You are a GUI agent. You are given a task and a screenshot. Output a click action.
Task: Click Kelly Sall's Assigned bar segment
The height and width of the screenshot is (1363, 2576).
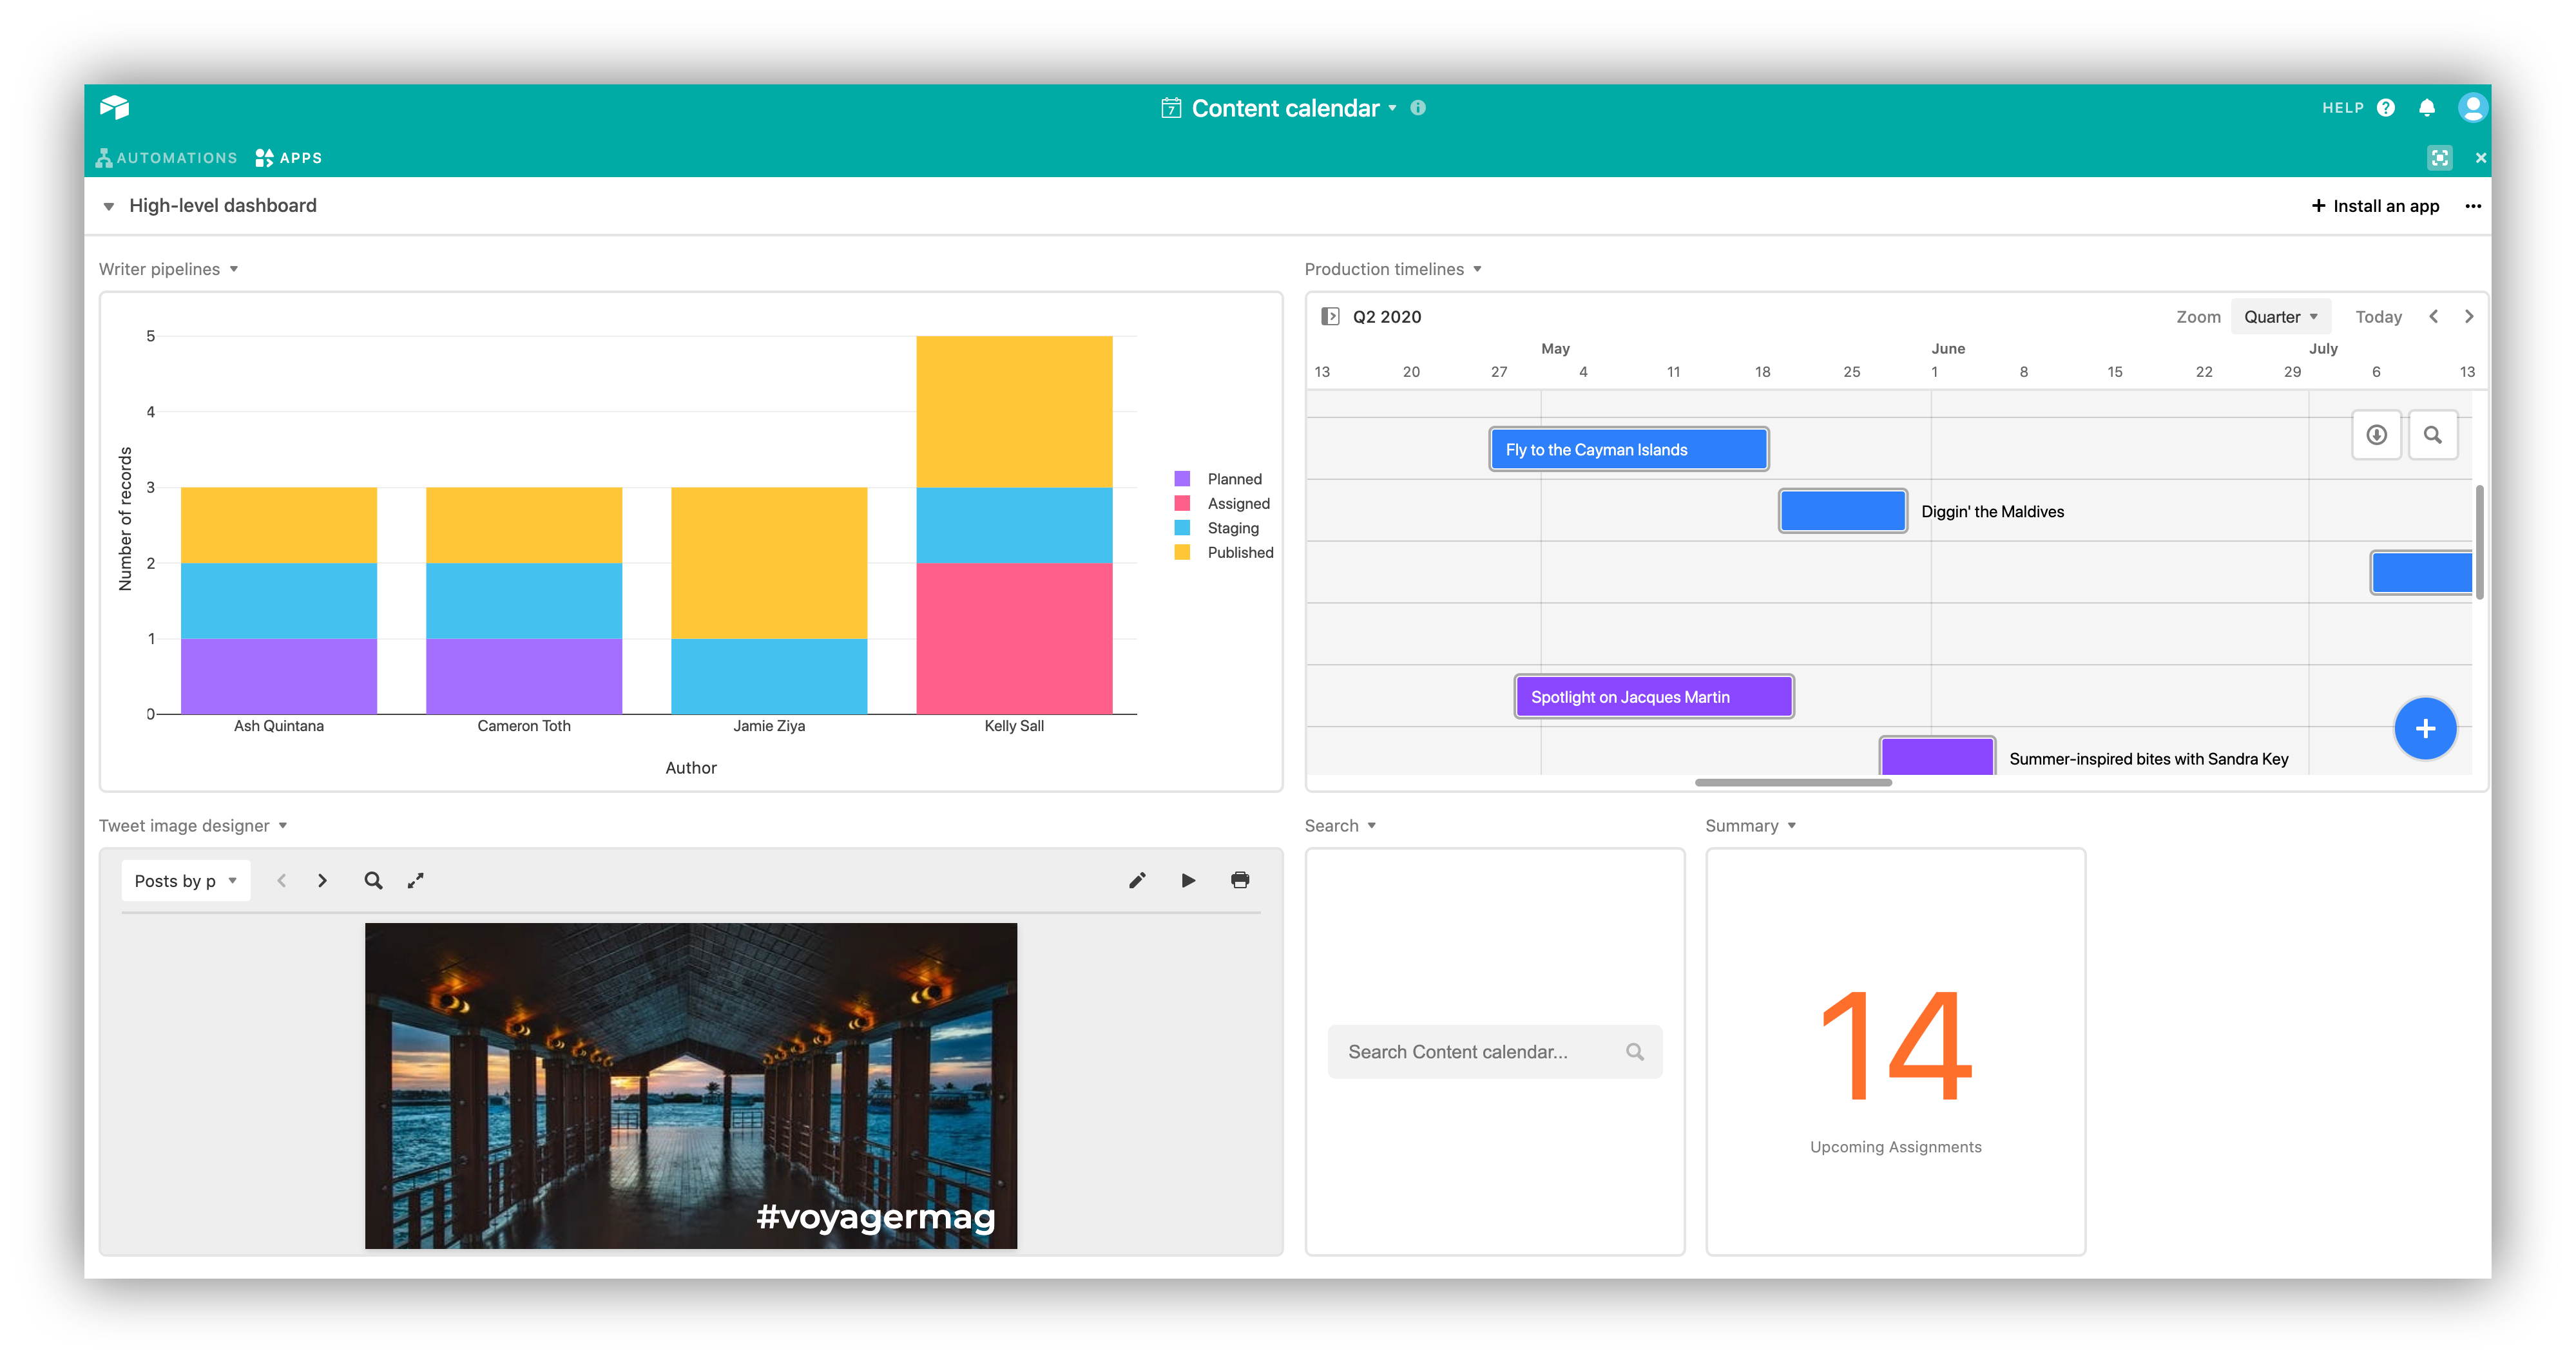(1014, 638)
